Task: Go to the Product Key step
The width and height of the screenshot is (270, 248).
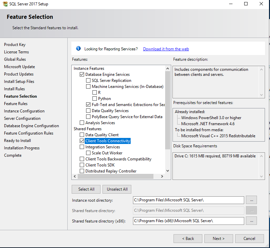Action: (x=15, y=45)
